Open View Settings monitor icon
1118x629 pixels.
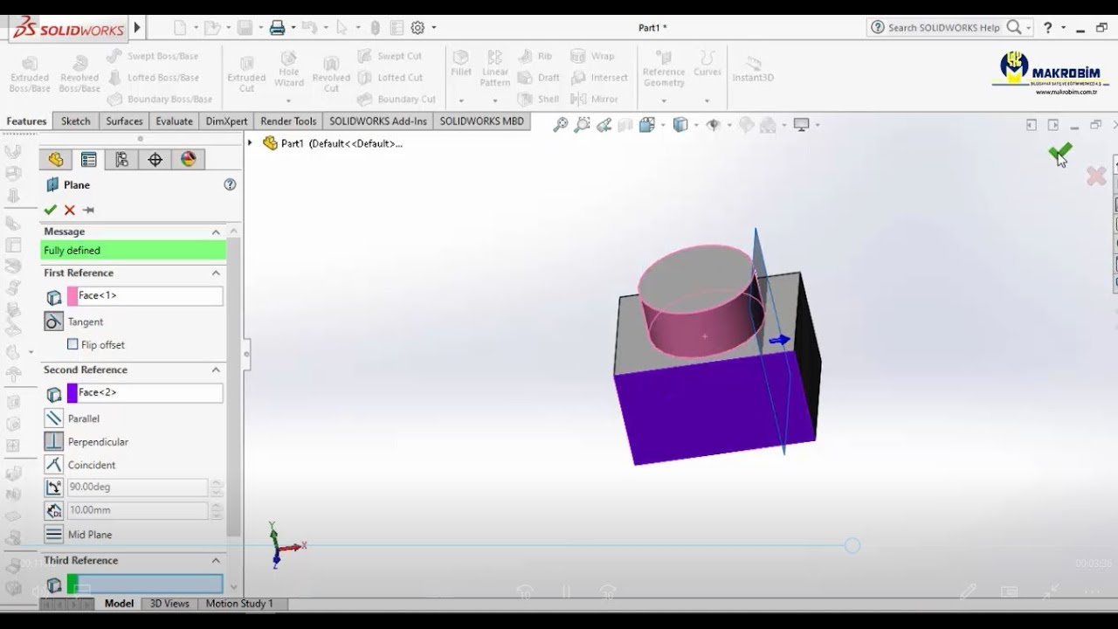(801, 125)
